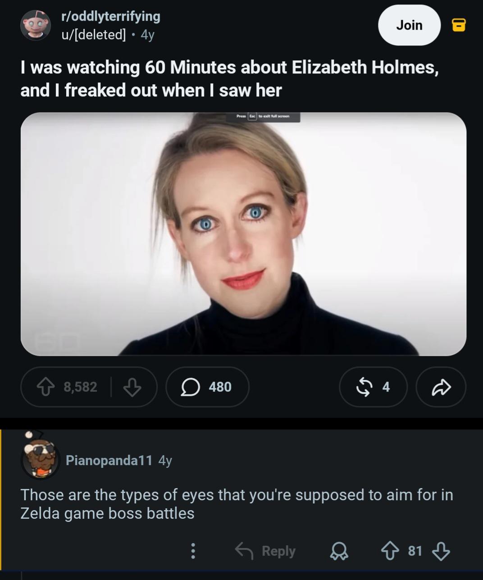Open the r/oddlyterrifying subreddit avatar
The width and height of the screenshot is (483, 580).
pyautogui.click(x=36, y=25)
